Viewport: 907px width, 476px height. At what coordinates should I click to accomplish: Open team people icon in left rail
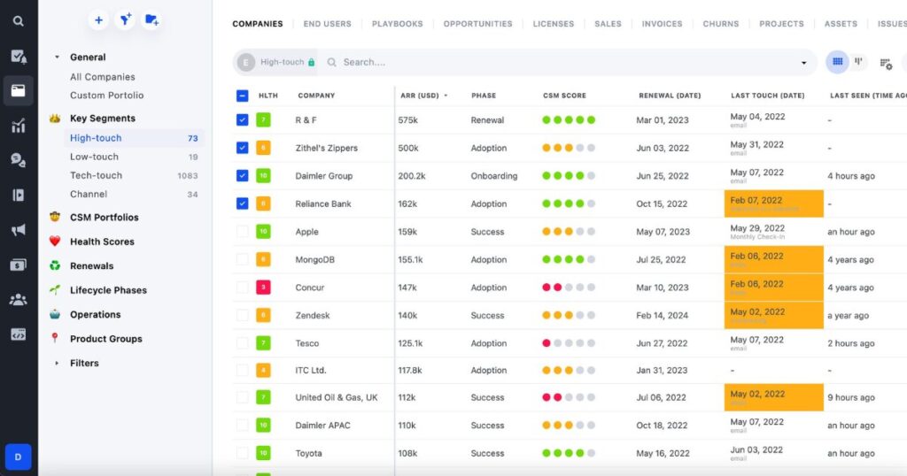[18, 299]
